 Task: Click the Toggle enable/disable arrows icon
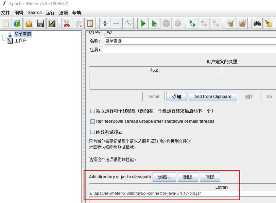click(x=128, y=23)
